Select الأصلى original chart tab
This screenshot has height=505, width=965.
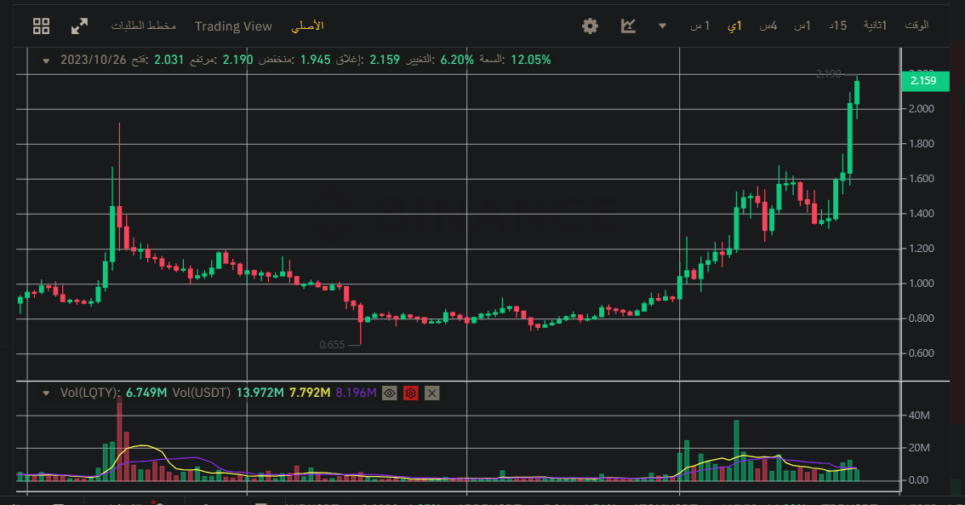307,26
